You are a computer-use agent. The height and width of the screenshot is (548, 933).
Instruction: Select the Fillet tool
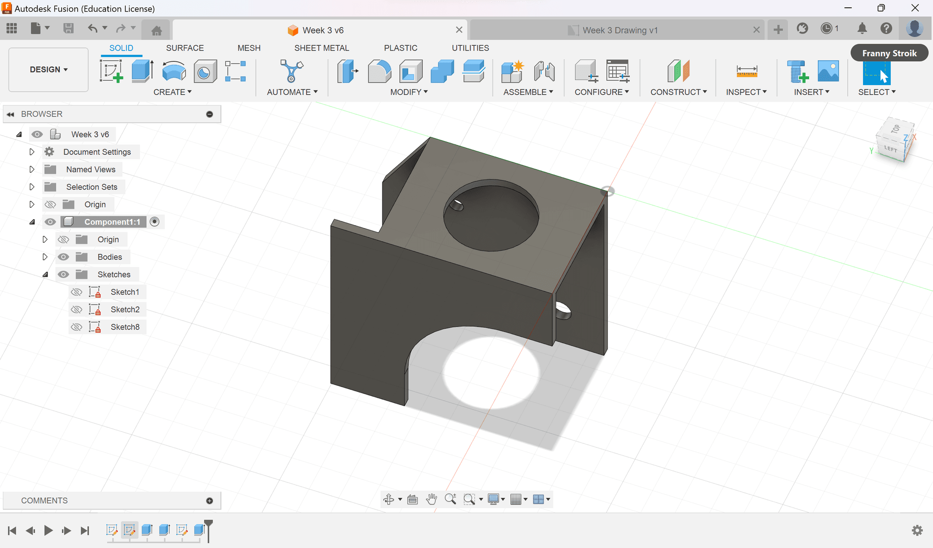click(380, 71)
